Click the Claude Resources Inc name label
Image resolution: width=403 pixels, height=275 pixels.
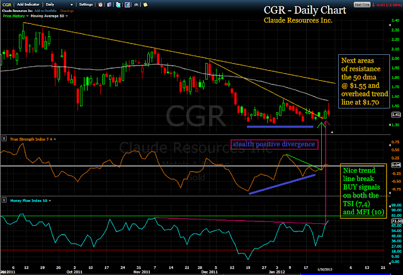(17, 11)
